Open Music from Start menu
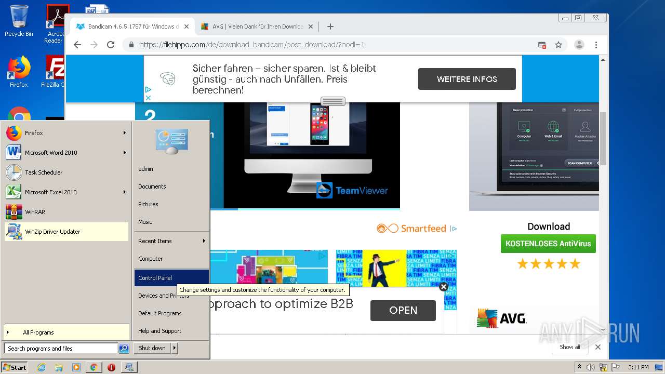This screenshot has height=374, width=665. [171, 222]
